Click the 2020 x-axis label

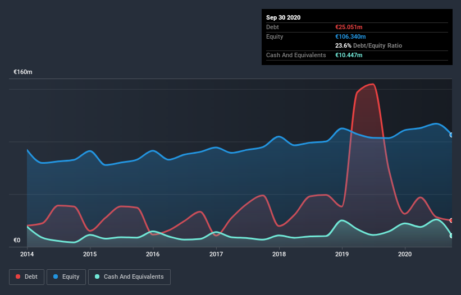pyautogui.click(x=405, y=254)
